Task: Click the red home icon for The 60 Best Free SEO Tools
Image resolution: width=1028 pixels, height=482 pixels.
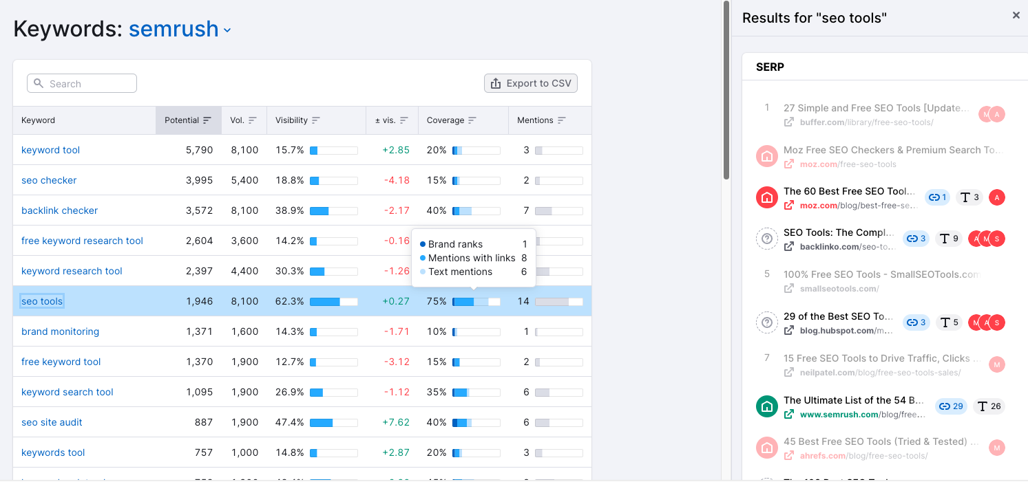Action: pyautogui.click(x=767, y=197)
